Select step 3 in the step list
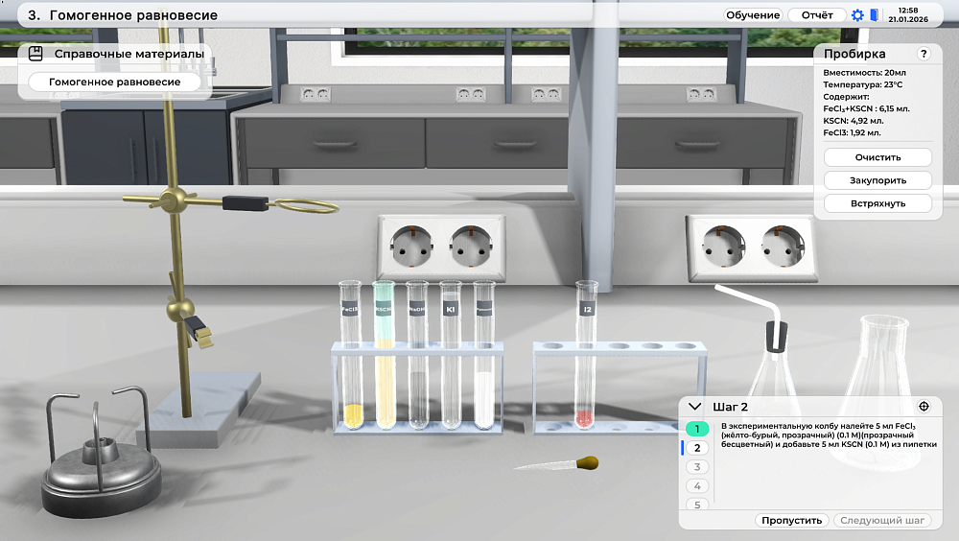The width and height of the screenshot is (959, 541). click(x=696, y=467)
